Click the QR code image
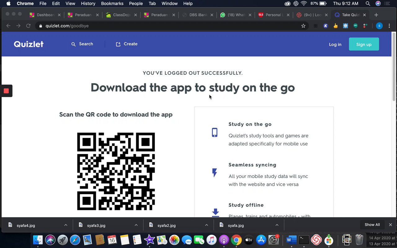Screen dimensions: 397x248 [116, 171]
